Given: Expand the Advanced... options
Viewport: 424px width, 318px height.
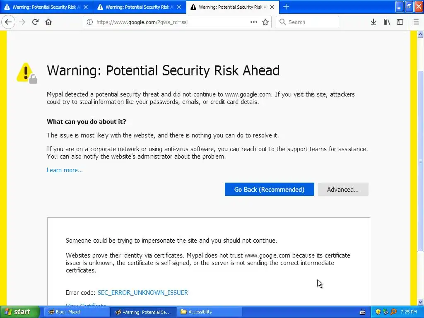Looking at the screenshot, I should pyautogui.click(x=342, y=189).
